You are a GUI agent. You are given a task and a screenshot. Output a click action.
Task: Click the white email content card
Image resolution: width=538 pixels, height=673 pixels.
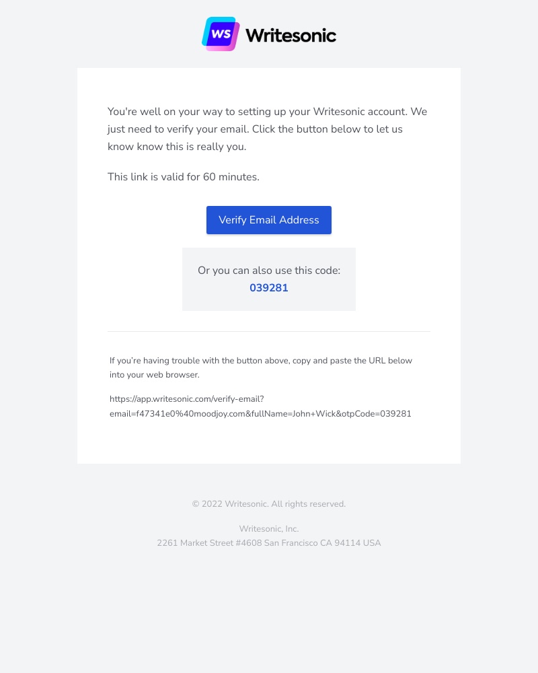tap(269, 444)
